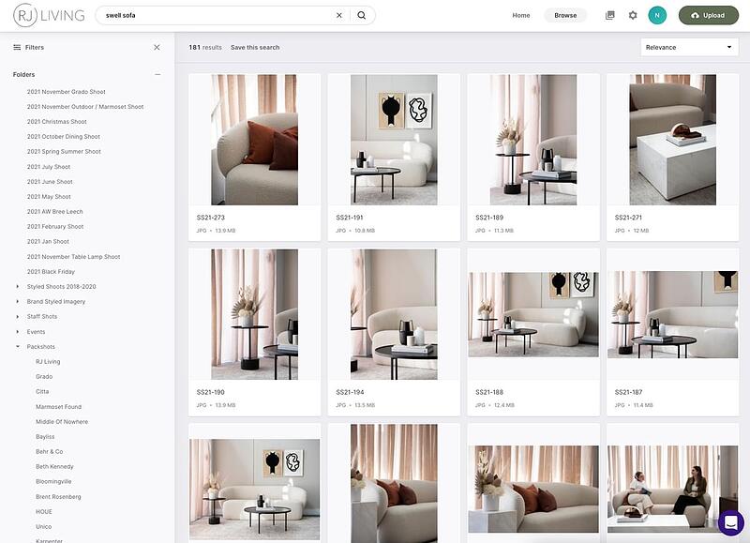The width and height of the screenshot is (750, 543).
Task: Select Brent Rosenberg subfolder
Action: pyautogui.click(x=58, y=497)
